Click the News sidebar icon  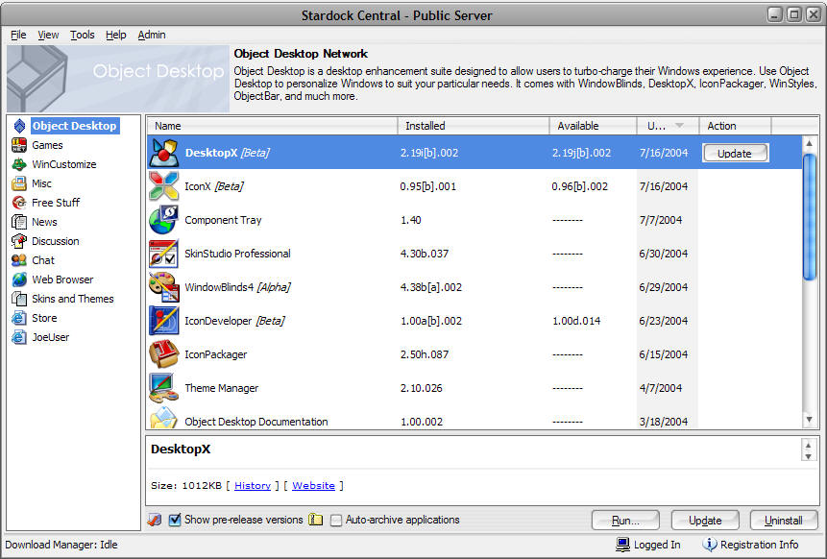(x=19, y=222)
